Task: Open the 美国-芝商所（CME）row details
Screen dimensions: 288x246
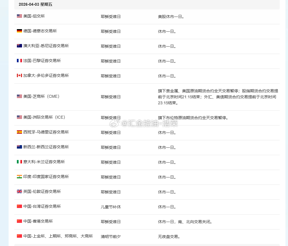Action: click(43, 97)
